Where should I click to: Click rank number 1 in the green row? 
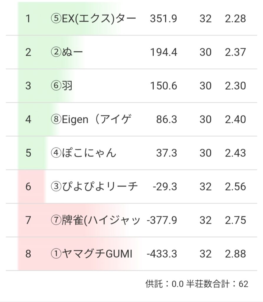(x=28, y=19)
